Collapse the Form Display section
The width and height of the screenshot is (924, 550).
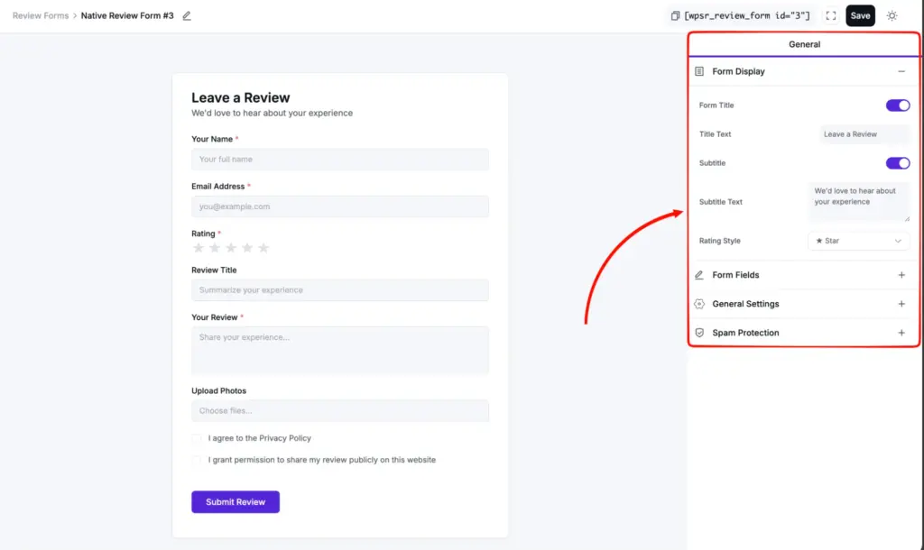pos(901,70)
